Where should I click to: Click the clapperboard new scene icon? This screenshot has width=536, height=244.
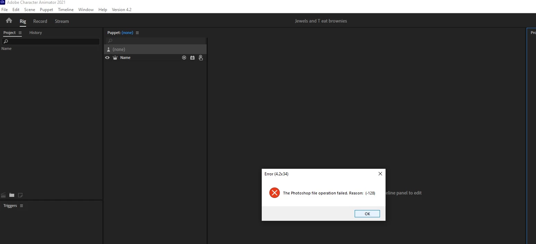(3, 195)
